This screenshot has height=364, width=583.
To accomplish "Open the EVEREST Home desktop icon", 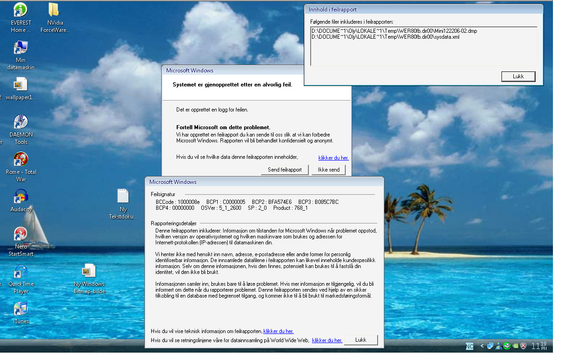I will 21,17.
